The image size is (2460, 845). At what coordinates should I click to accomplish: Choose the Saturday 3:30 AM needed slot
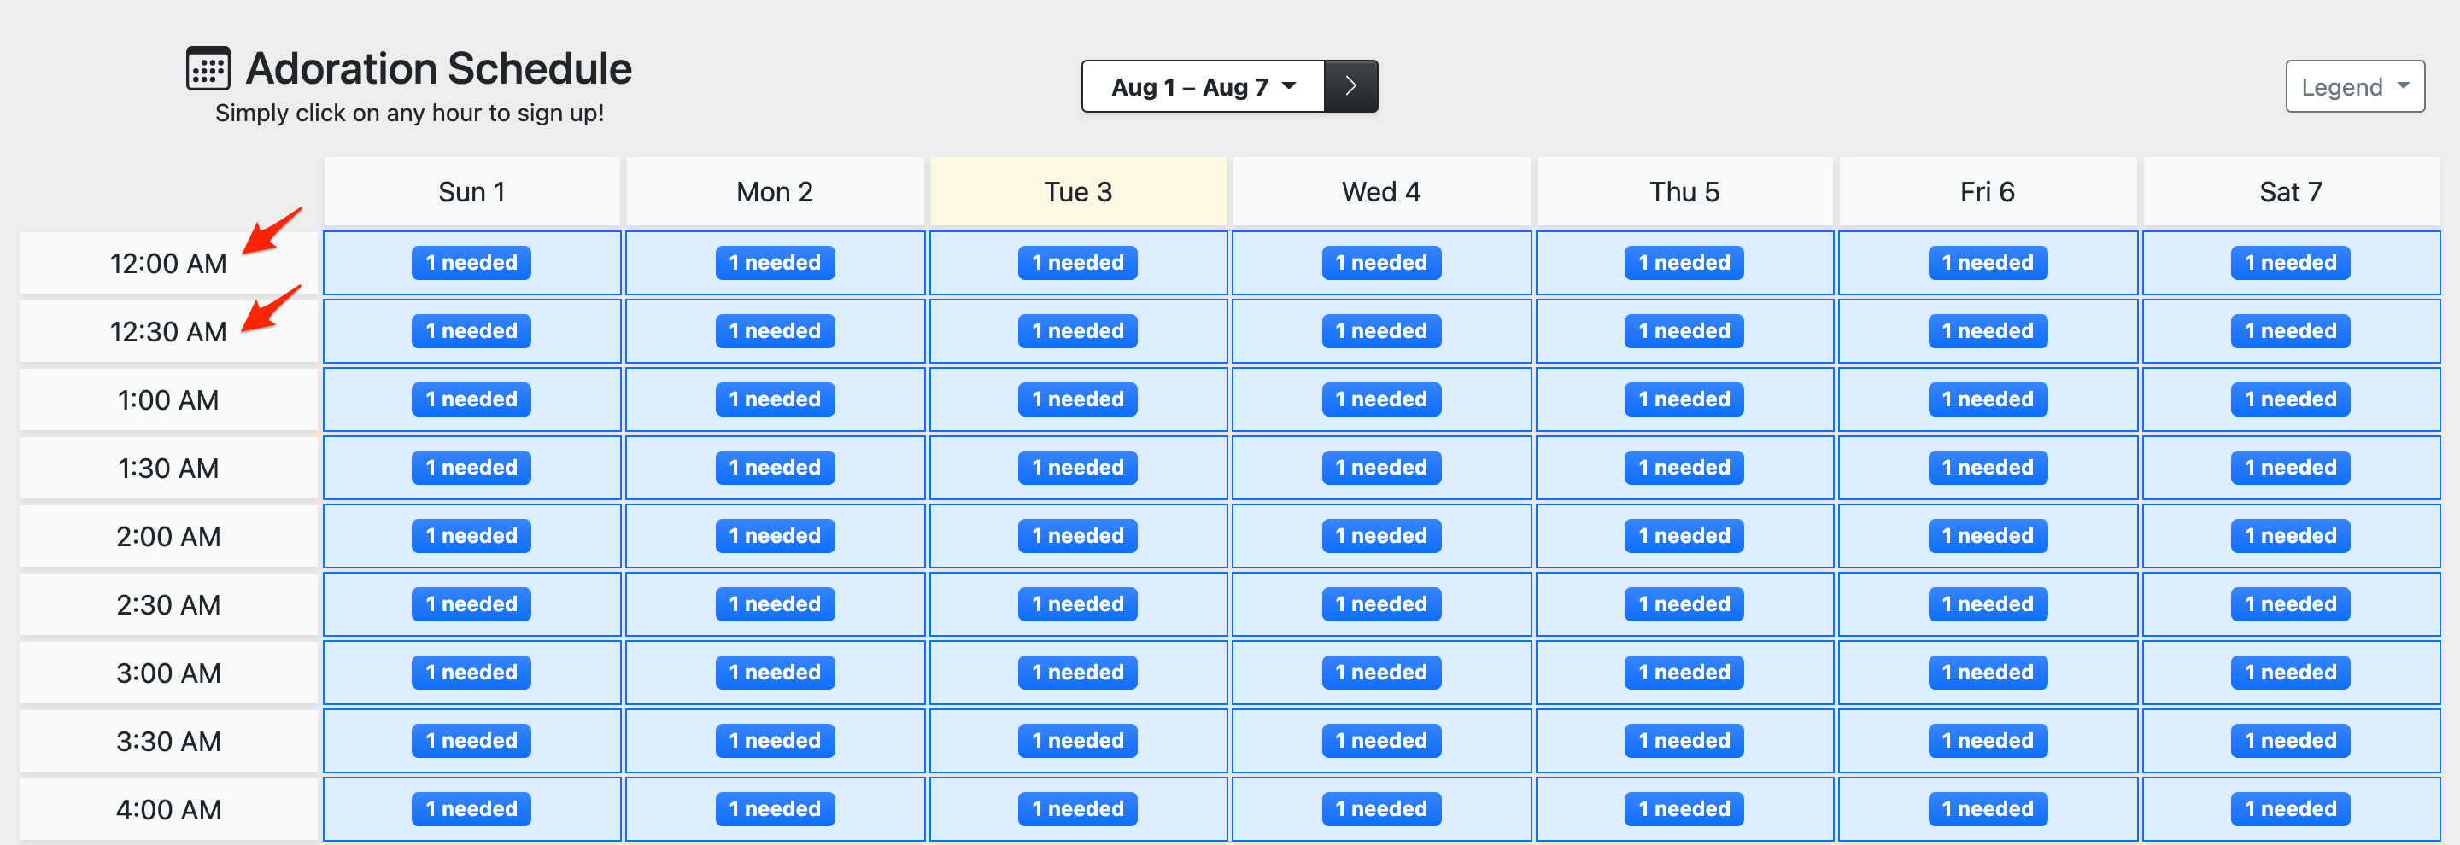click(2290, 740)
